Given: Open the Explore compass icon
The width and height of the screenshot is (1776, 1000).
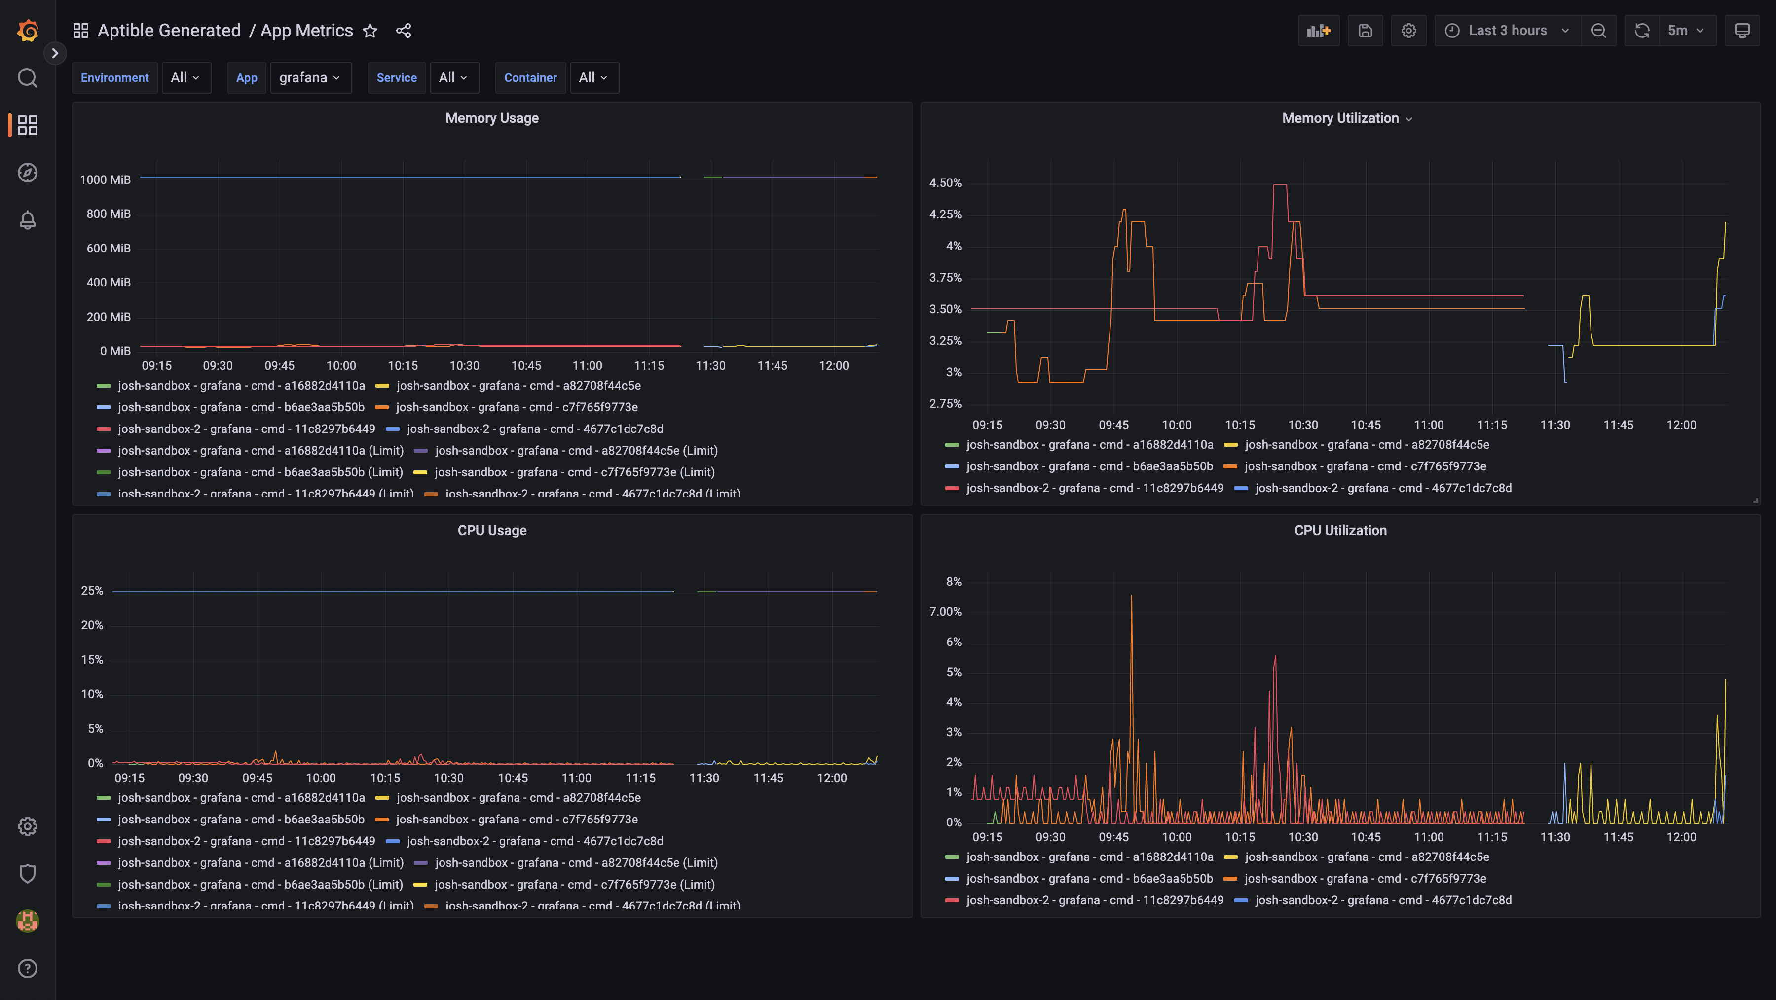Looking at the screenshot, I should pos(28,172).
